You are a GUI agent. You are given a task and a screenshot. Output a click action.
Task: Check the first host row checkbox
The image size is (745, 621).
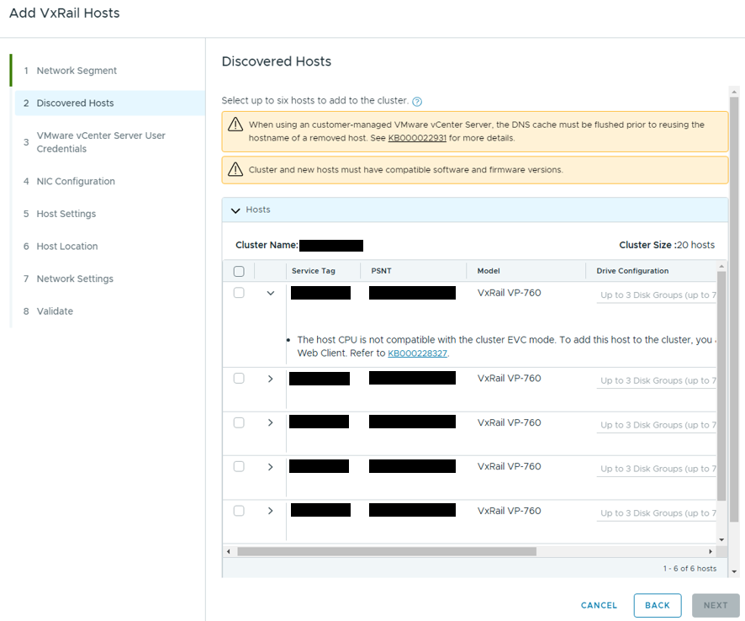(239, 293)
